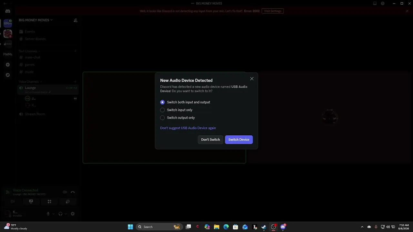Open Steam from the taskbar
This screenshot has height=232, width=413.
coord(264,227)
